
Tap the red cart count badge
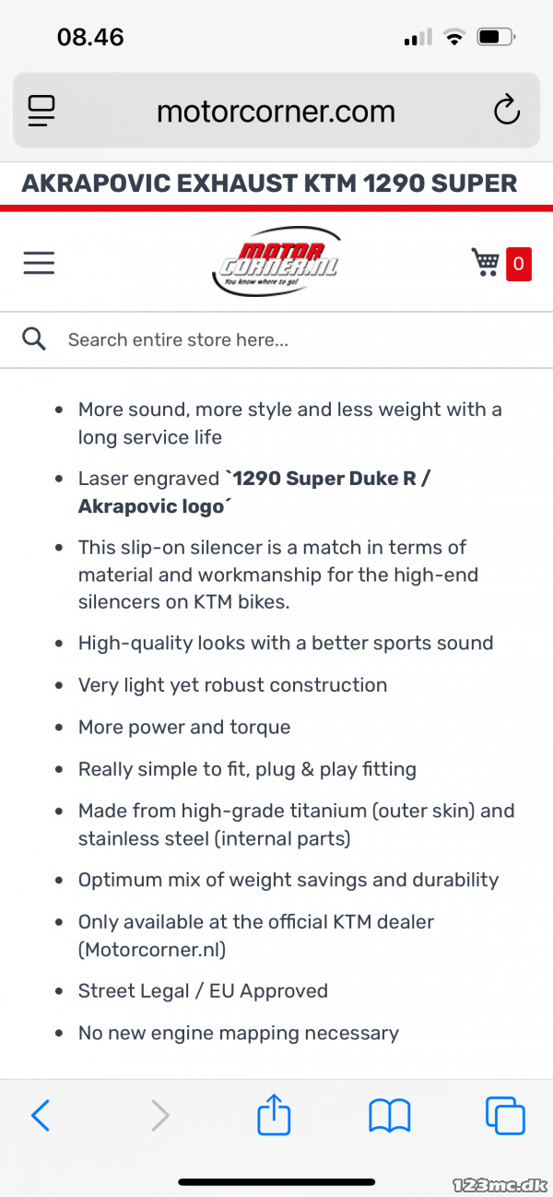click(519, 264)
